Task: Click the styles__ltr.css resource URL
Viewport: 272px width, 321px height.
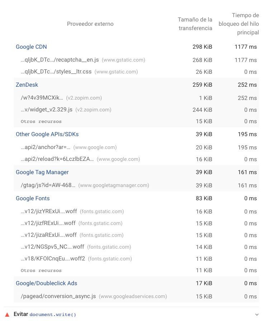Action: pos(56,72)
